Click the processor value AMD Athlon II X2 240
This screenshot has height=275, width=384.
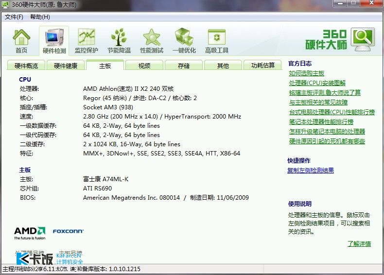tap(128, 88)
